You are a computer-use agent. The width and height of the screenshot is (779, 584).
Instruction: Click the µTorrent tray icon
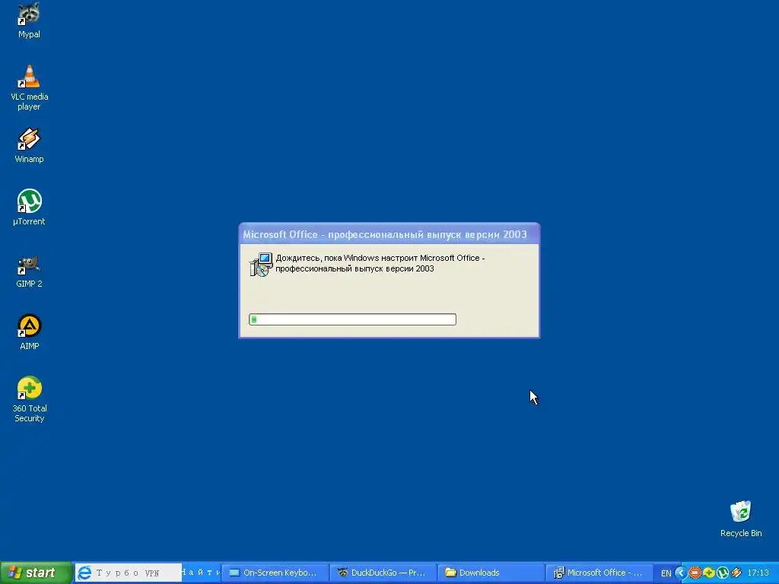[x=723, y=573]
